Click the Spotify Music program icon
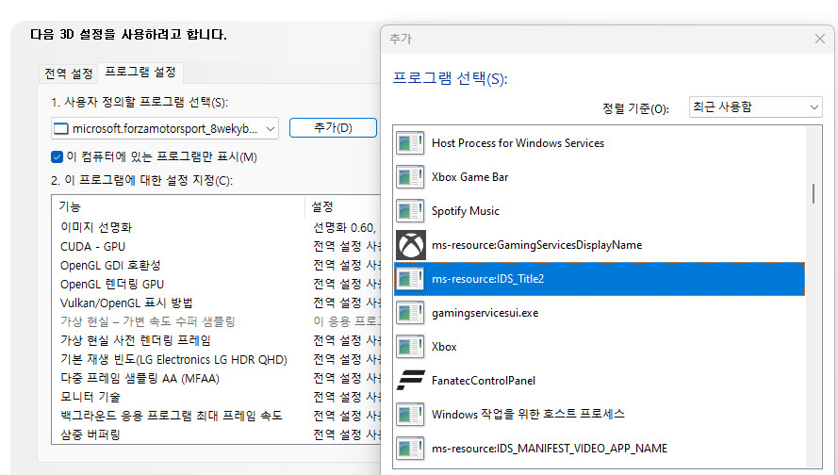This screenshot has width=838, height=475. [410, 211]
